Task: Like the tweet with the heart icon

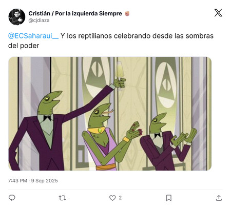Action: tap(112, 198)
